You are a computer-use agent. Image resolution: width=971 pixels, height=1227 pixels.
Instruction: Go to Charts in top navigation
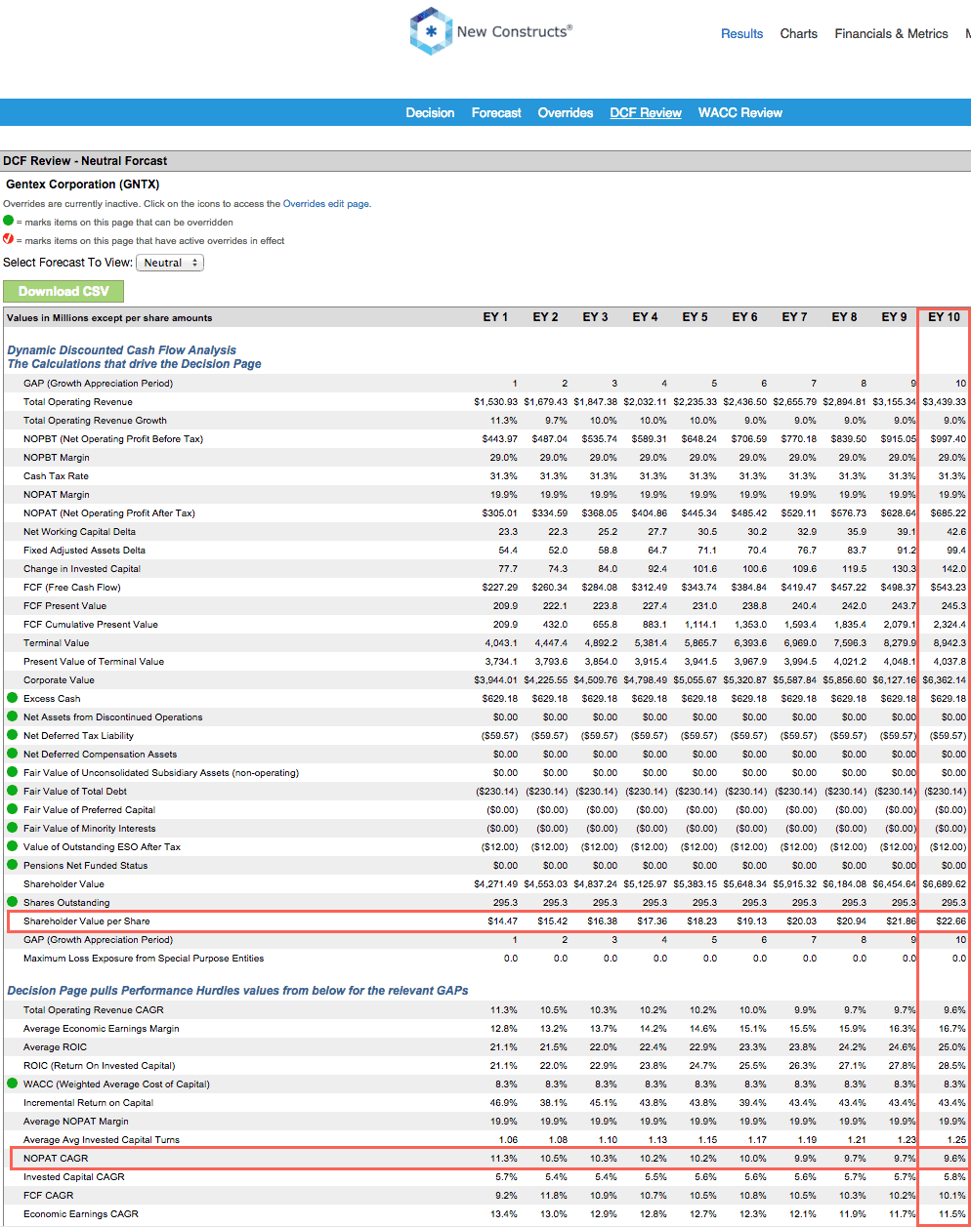click(x=798, y=33)
